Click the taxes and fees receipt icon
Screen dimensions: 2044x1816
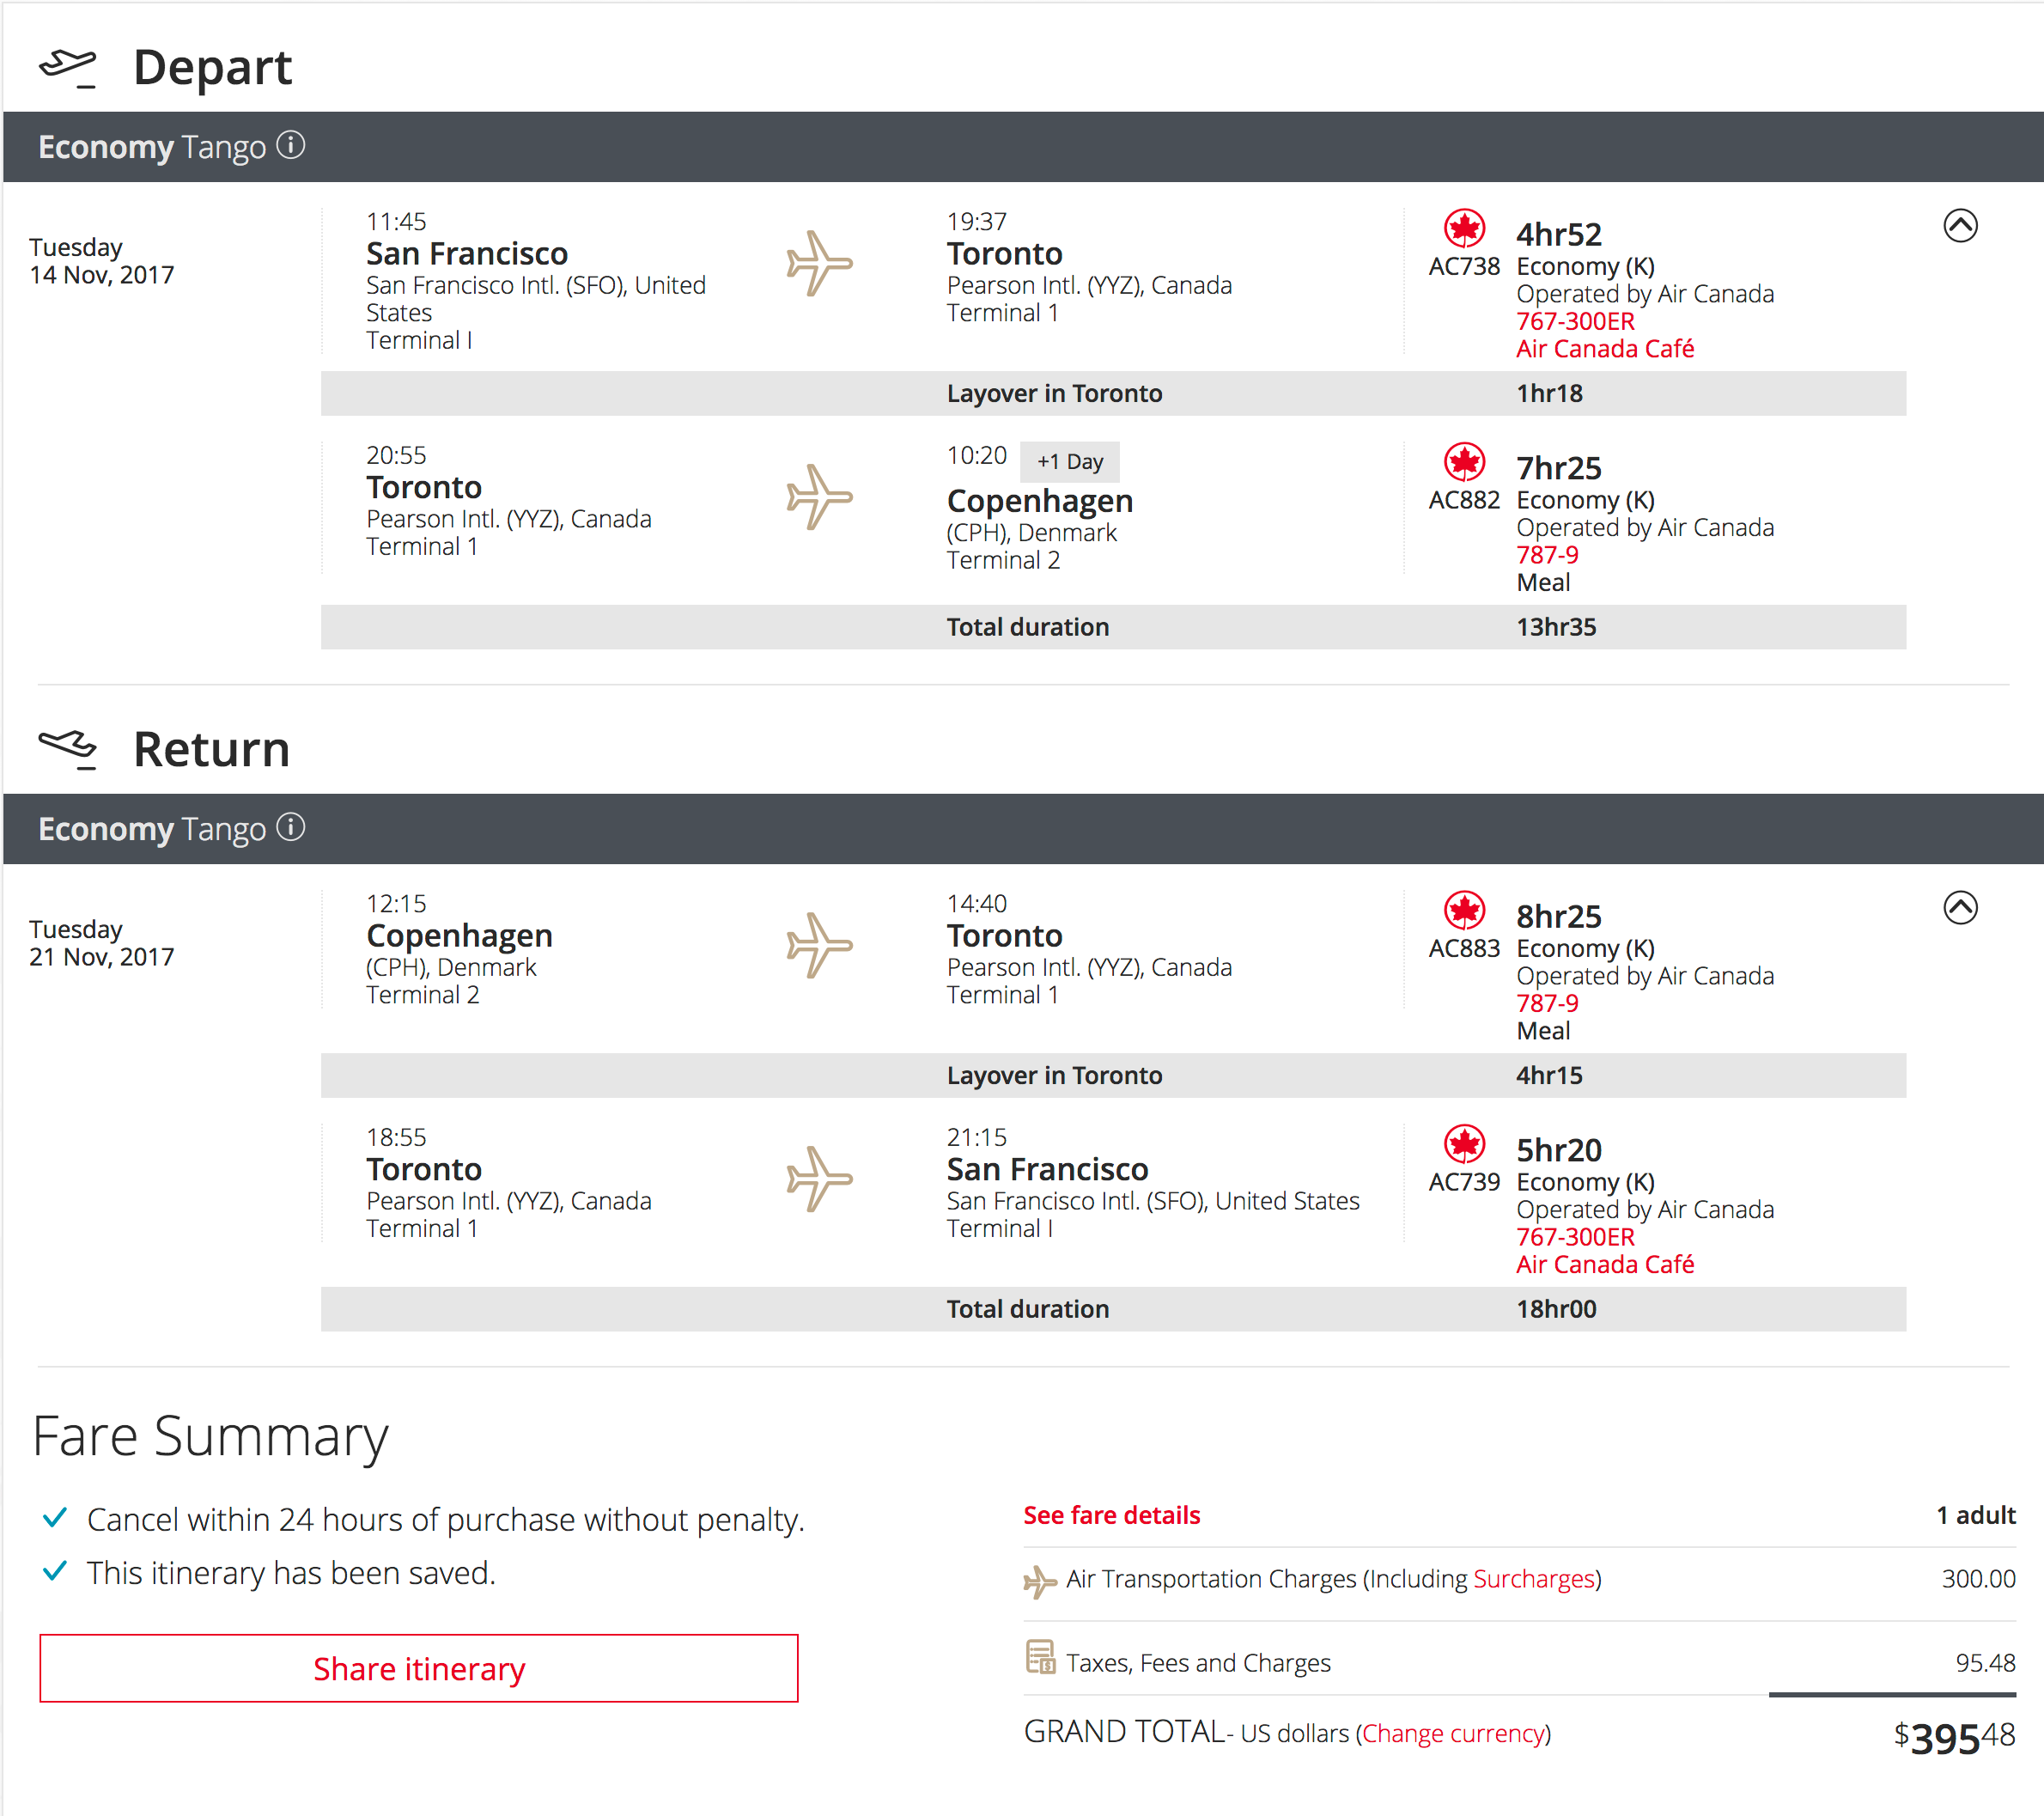tap(1040, 1657)
